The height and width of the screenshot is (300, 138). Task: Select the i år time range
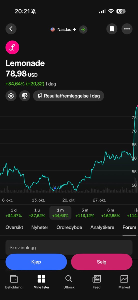click(x=132, y=213)
